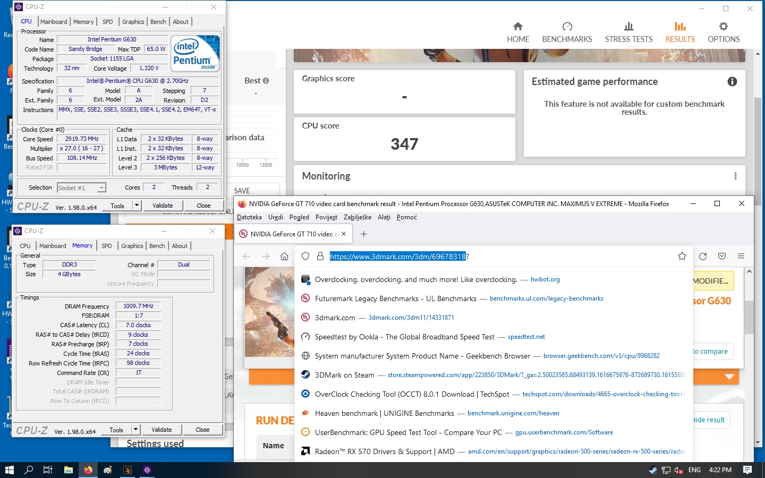Select speedtest.net suggestion
This screenshot has width=765, height=478.
494,337
